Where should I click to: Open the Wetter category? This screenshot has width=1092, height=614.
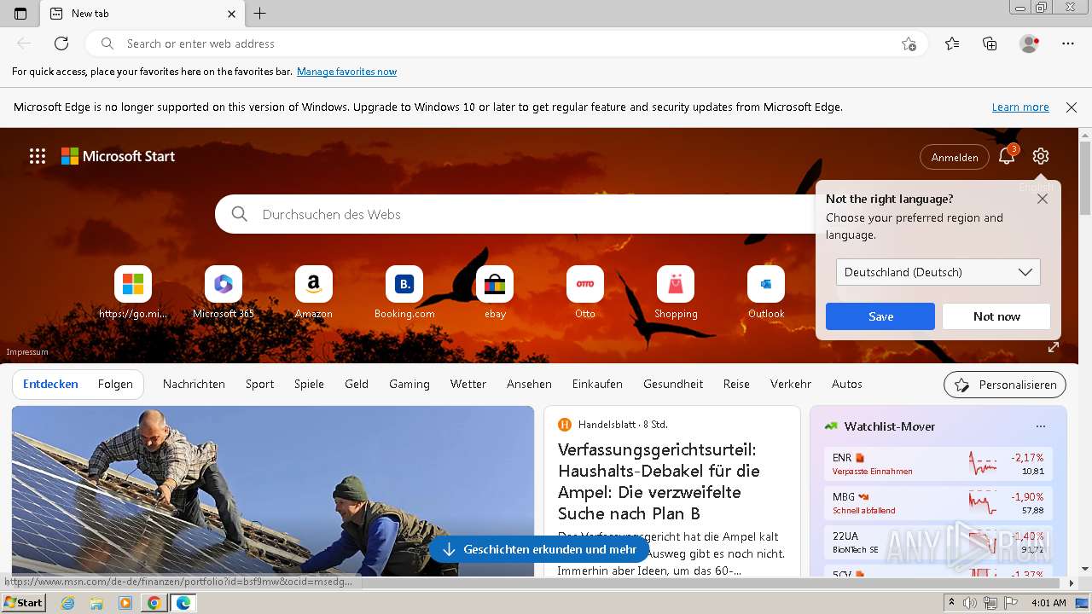click(x=468, y=384)
